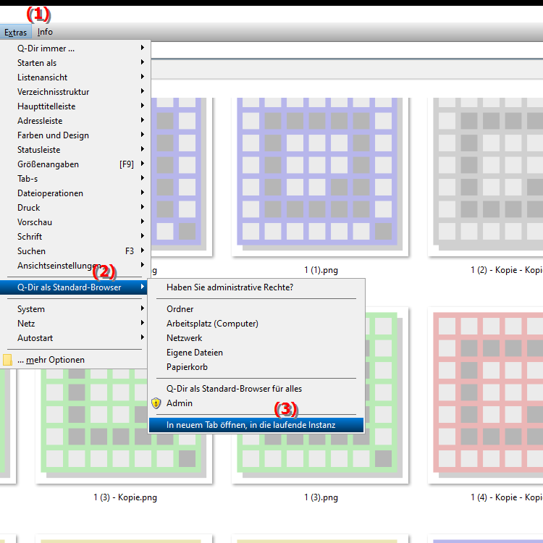Viewport: 543px width, 543px height.
Task: Click the file name '1 (3) - Kopie.png'
Action: click(125, 497)
